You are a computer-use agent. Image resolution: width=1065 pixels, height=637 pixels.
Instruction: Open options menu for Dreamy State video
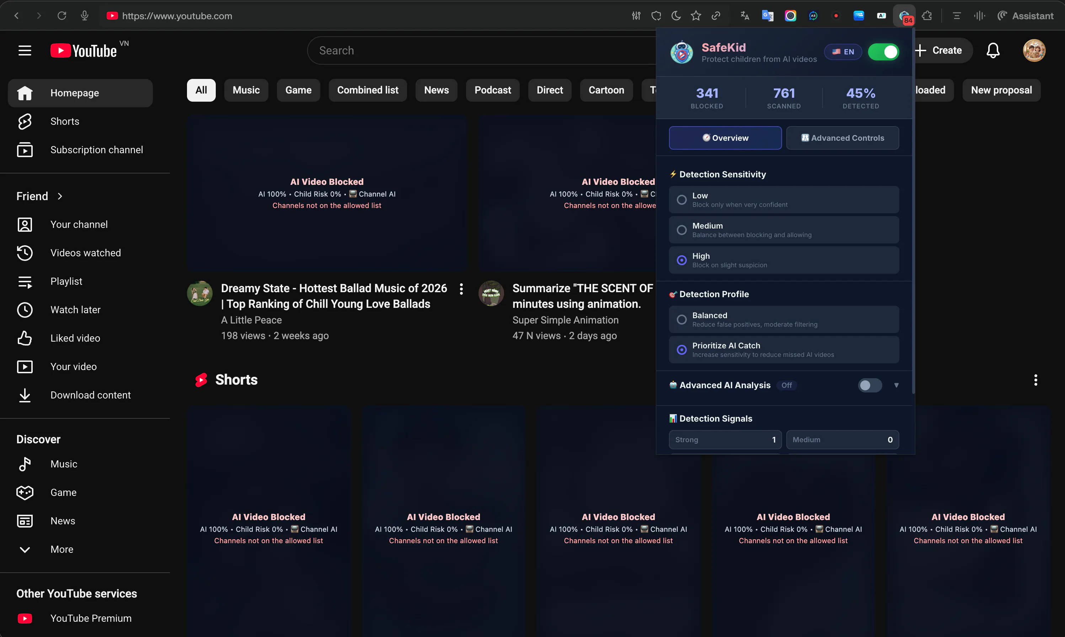point(461,289)
